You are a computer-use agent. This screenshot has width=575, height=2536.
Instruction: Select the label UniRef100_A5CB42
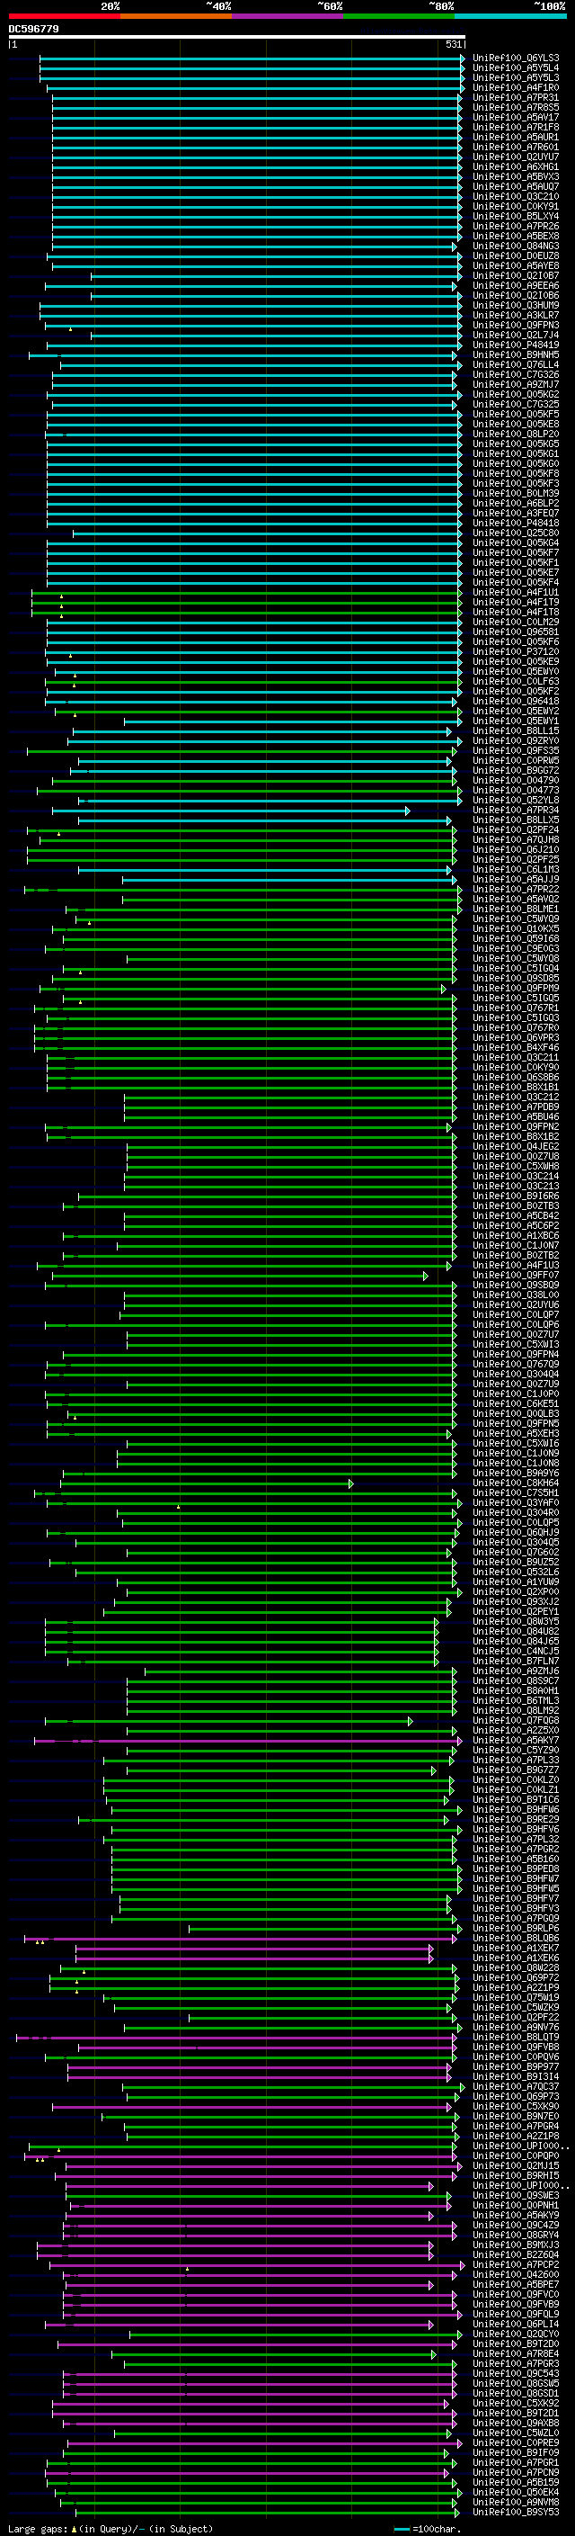515,1216
